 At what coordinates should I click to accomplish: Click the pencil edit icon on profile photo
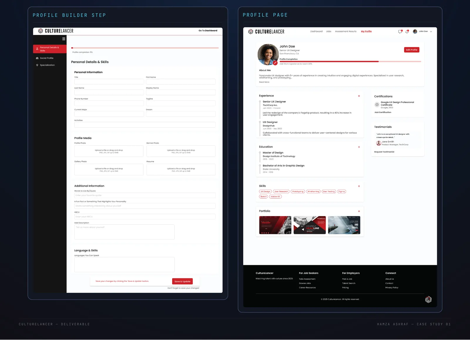275,63
